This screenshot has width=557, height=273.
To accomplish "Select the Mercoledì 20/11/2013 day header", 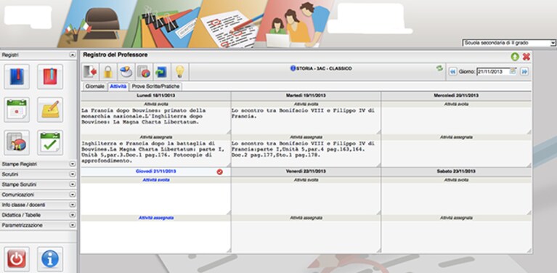I will (456, 96).
